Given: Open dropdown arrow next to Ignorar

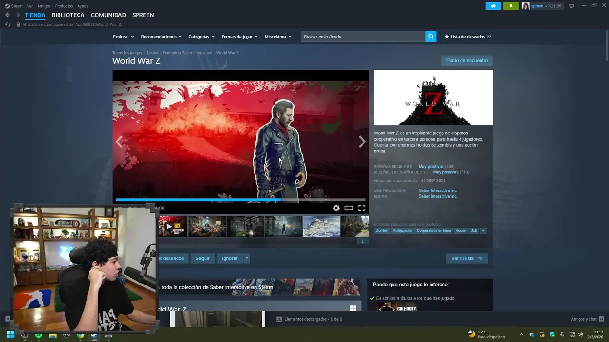Looking at the screenshot, I should point(246,258).
